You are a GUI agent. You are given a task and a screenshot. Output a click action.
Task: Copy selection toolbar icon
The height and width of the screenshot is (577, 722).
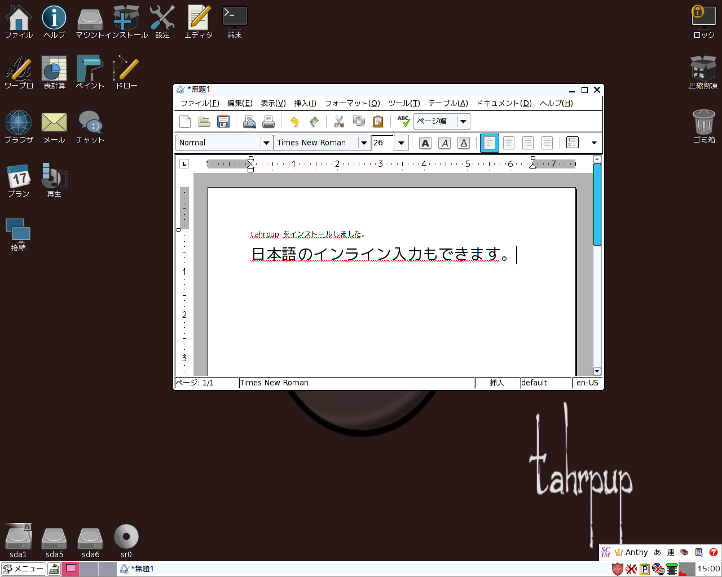pos(359,122)
